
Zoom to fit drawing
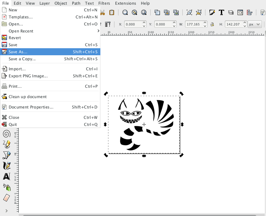pyautogui.click(x=135, y=12)
